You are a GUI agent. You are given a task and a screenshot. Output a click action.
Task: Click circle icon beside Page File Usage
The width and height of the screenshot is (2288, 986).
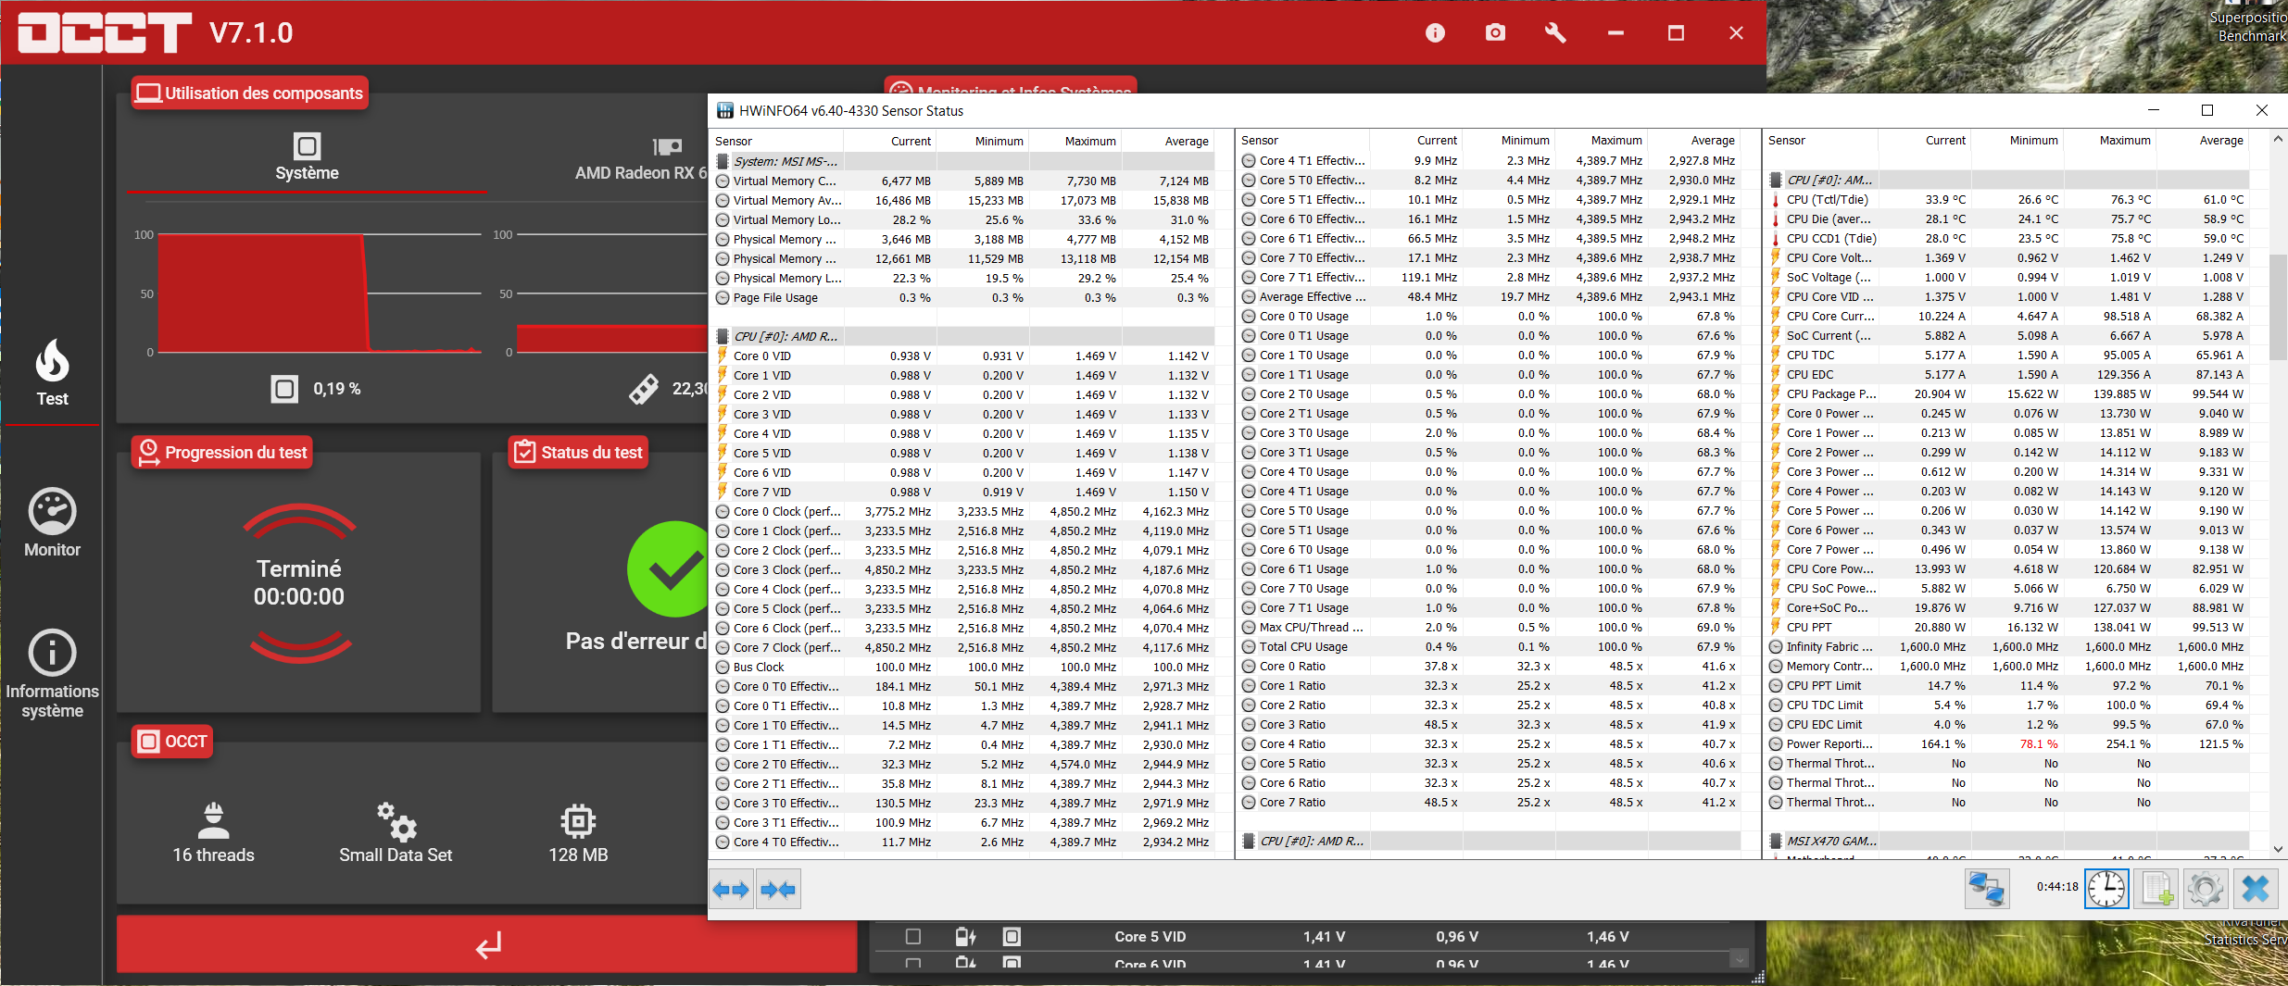click(723, 298)
